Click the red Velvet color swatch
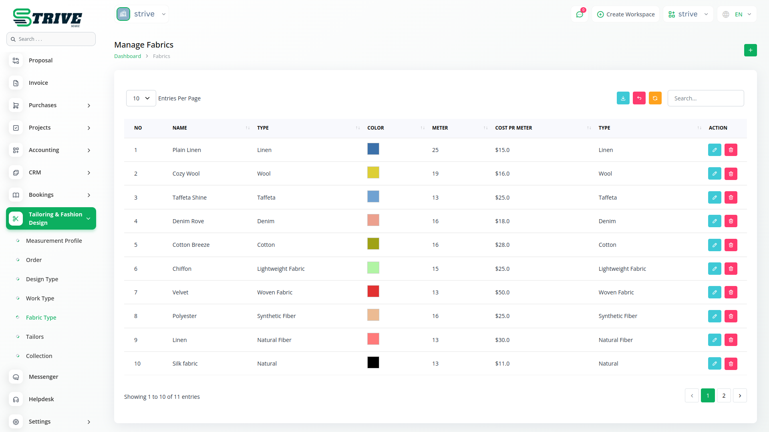 tap(373, 292)
